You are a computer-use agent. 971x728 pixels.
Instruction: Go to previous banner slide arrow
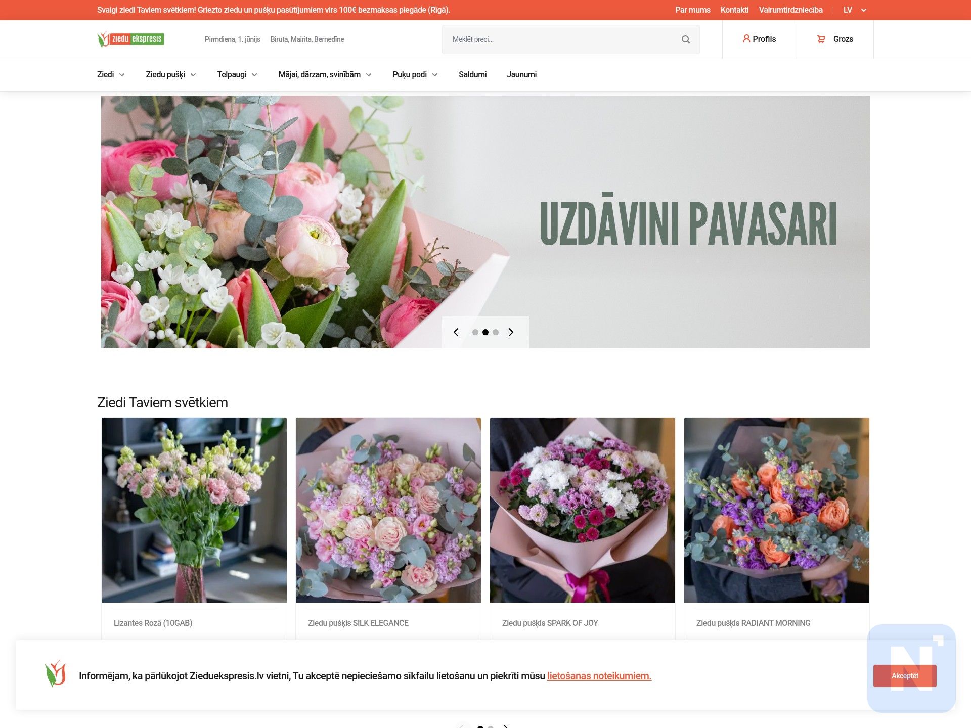[x=456, y=332]
